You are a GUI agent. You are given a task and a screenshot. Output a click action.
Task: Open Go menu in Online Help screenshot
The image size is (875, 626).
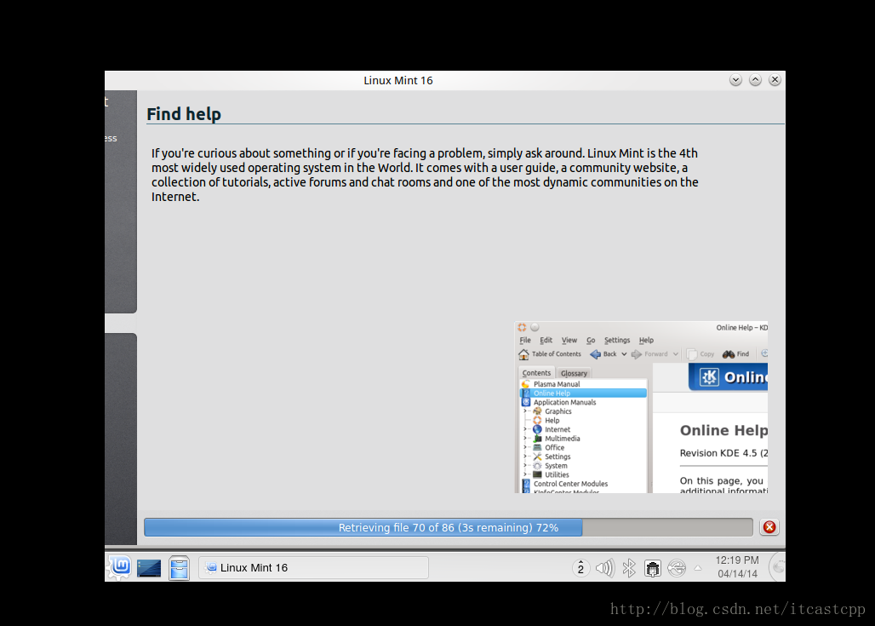tap(591, 340)
